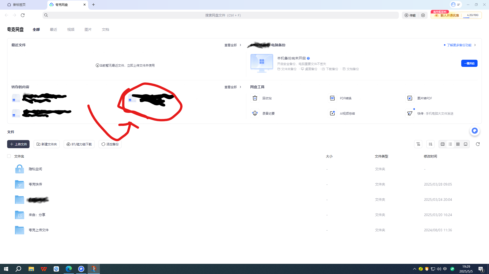Open the 传输 transfer button
489x274 pixels.
(410, 15)
